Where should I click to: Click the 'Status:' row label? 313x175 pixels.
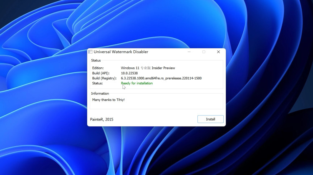pos(98,83)
